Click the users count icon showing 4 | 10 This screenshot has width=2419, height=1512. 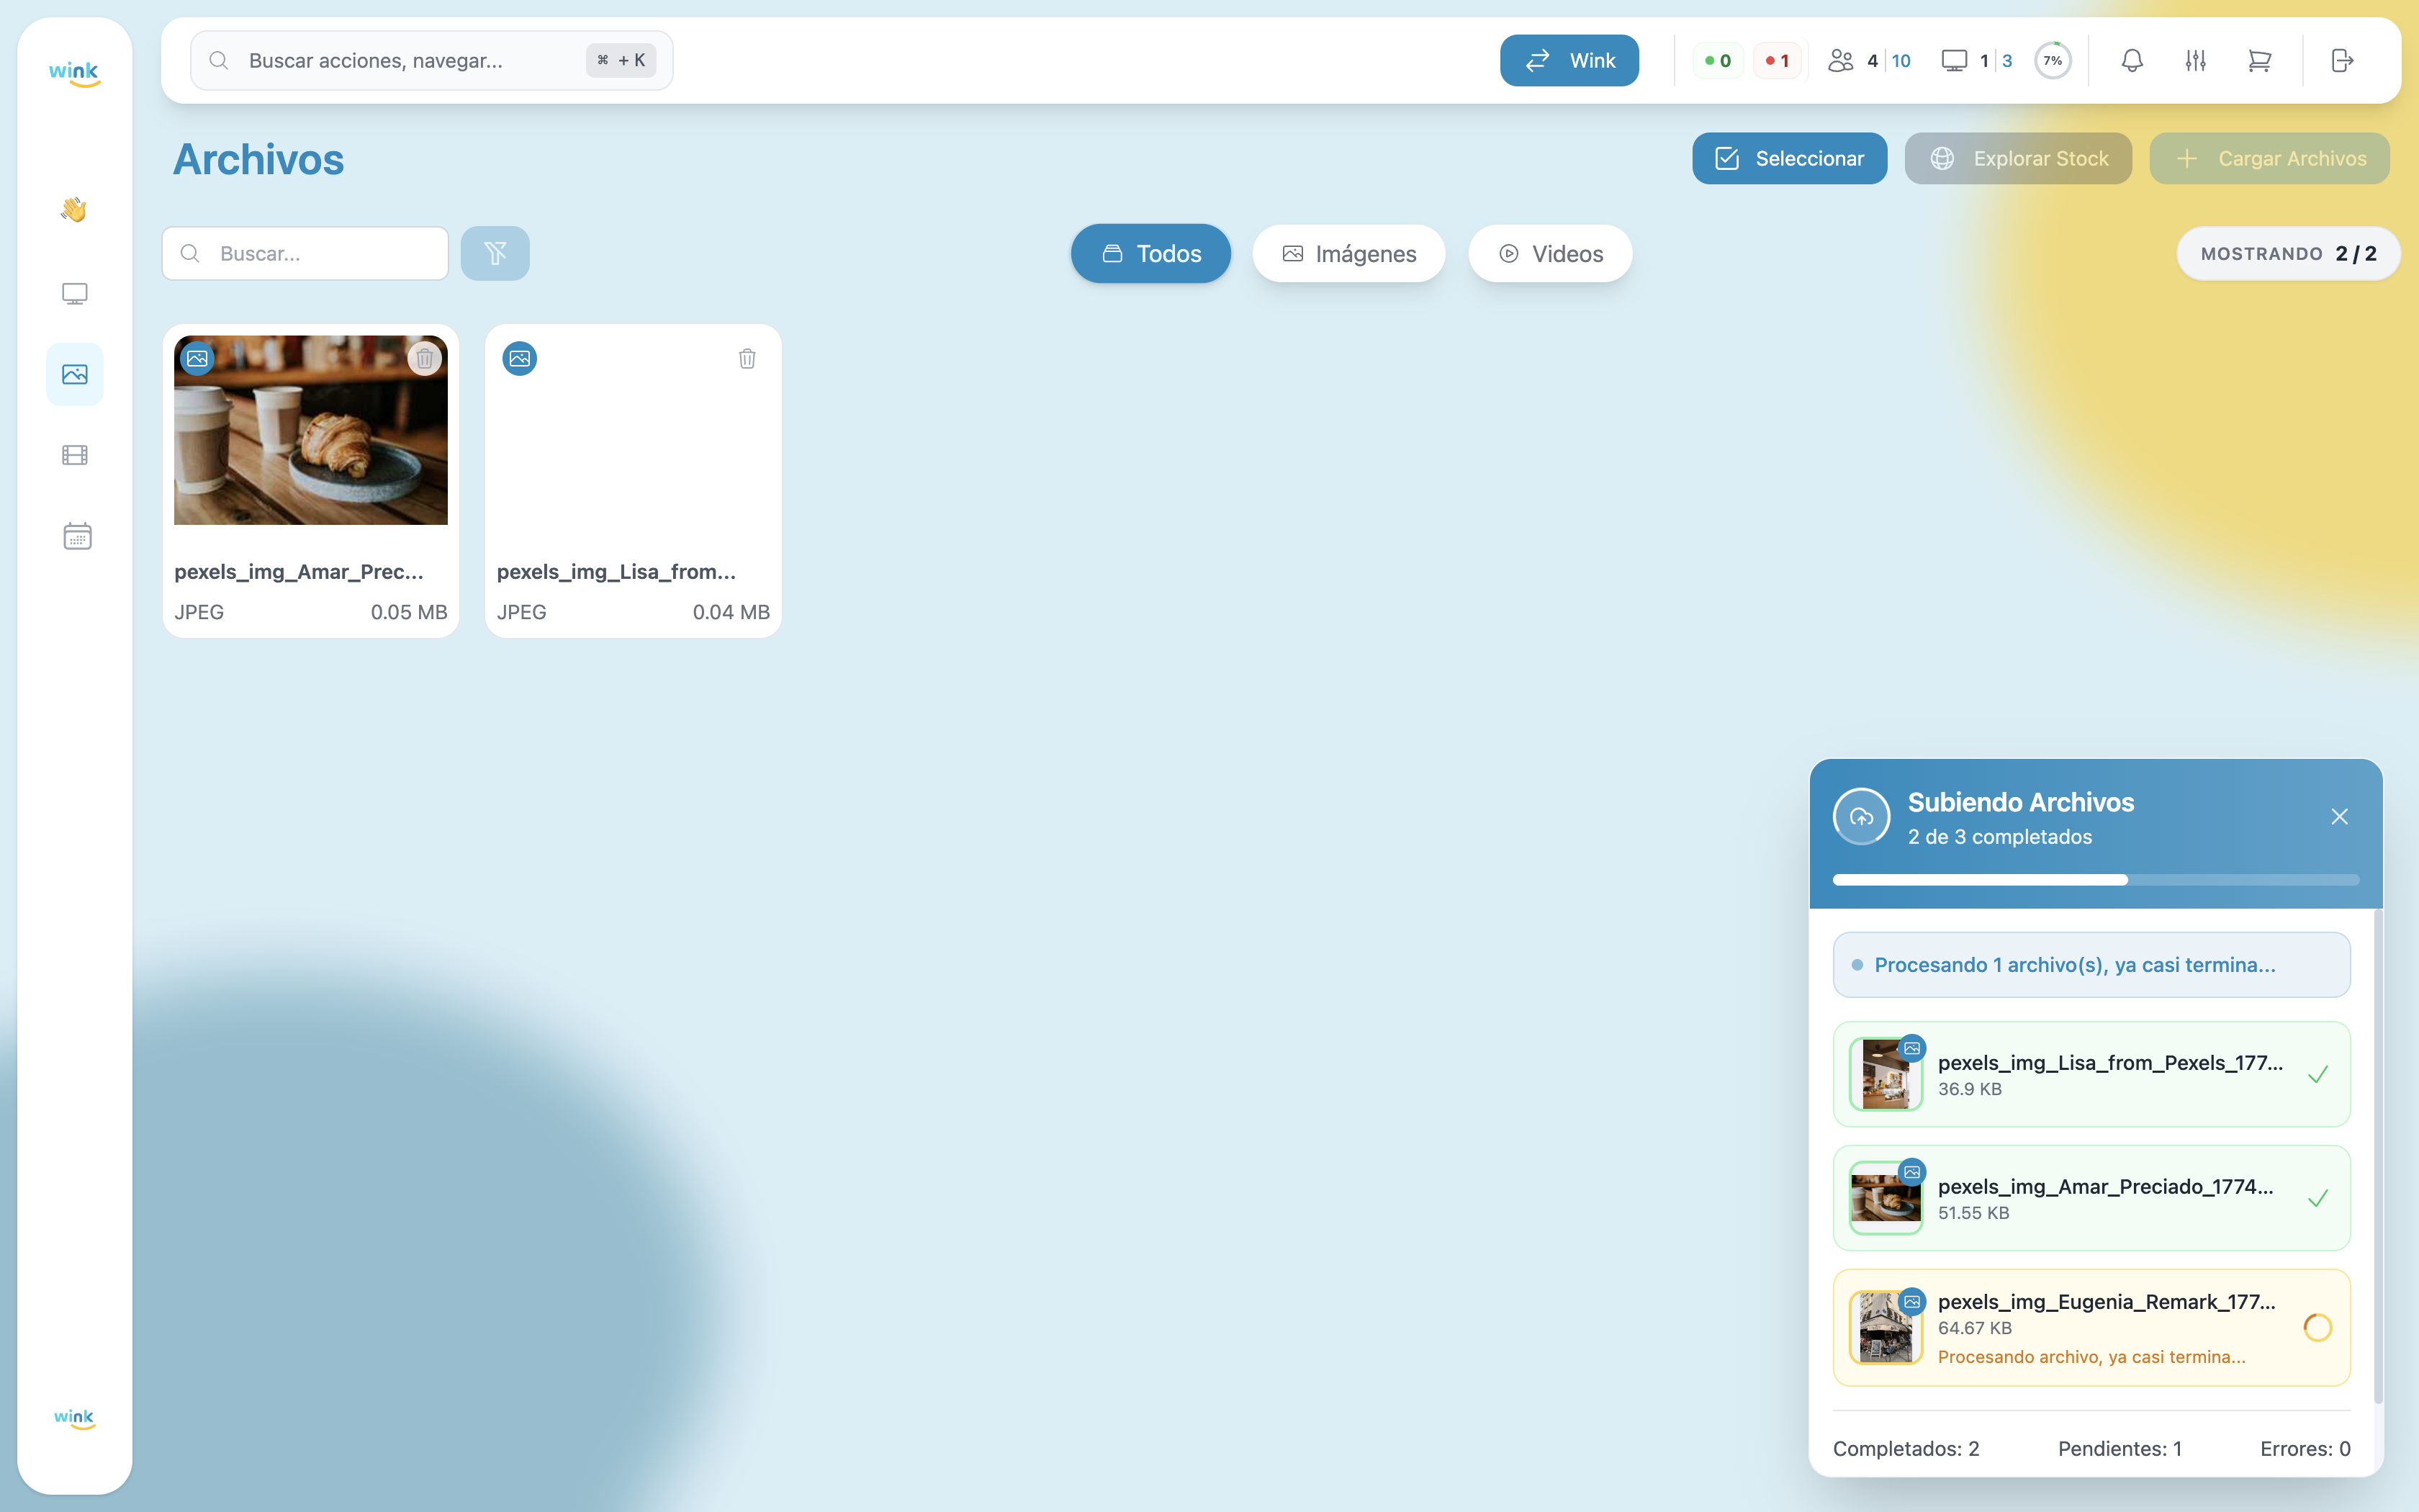point(1840,61)
